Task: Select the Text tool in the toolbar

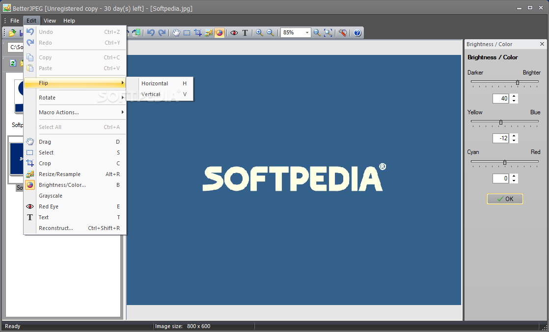Action: click(245, 33)
